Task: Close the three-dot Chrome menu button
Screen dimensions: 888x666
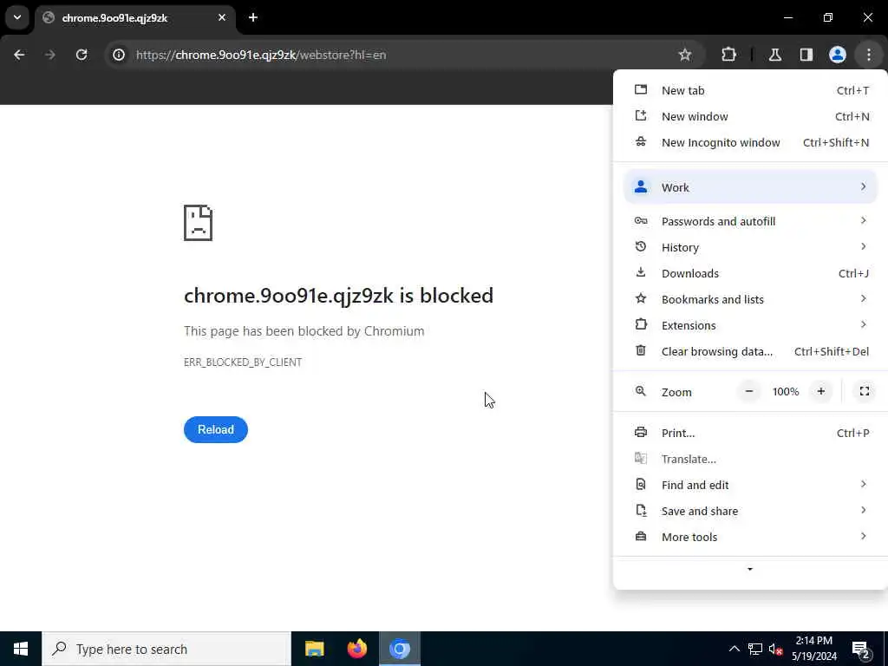Action: [x=869, y=55]
